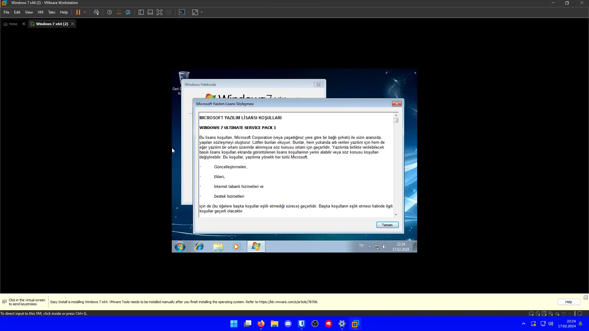The height and width of the screenshot is (331, 589).
Task: Click the Help button in the notification bar
Action: click(x=569, y=302)
